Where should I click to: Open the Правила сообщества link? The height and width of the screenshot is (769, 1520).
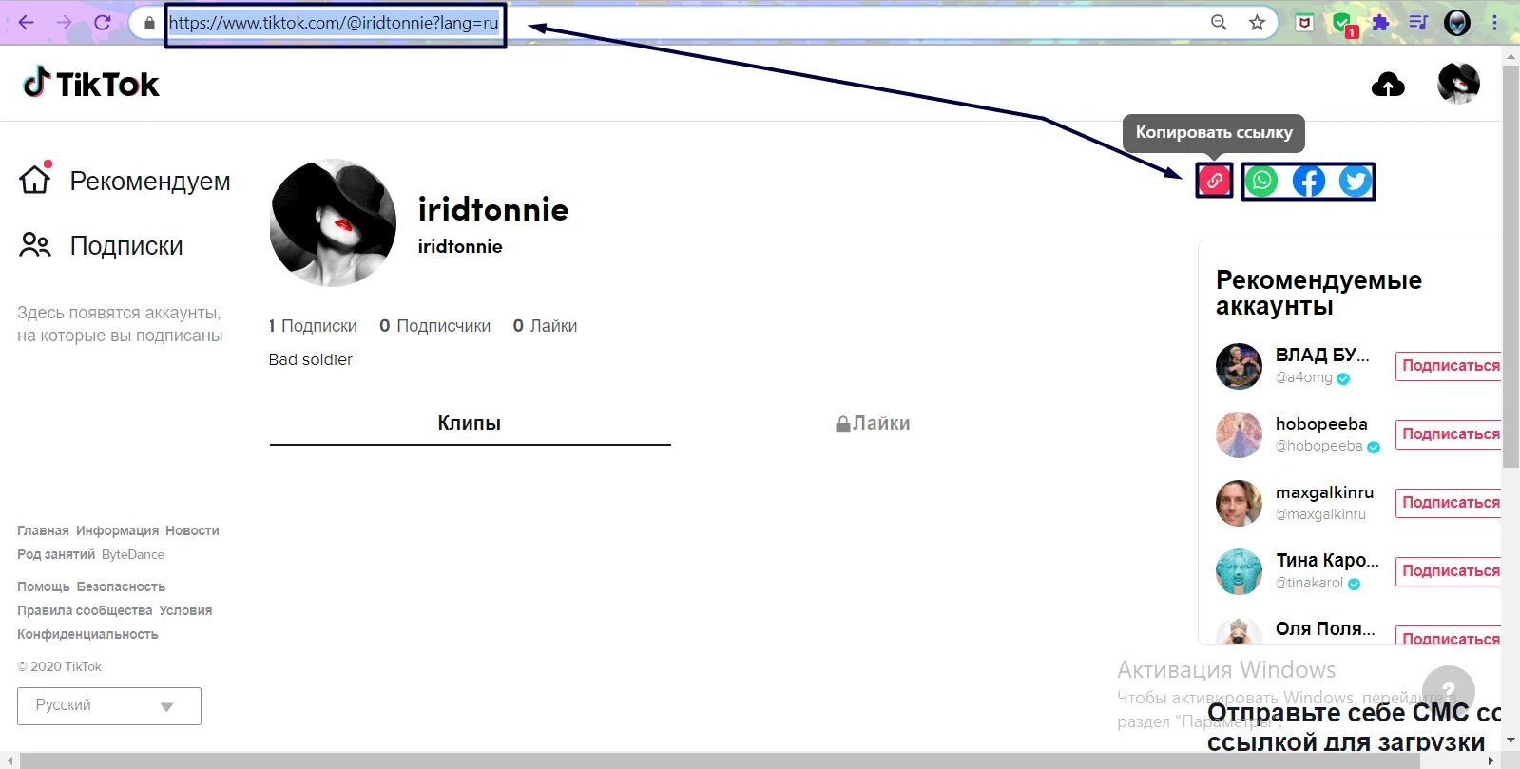[85, 610]
